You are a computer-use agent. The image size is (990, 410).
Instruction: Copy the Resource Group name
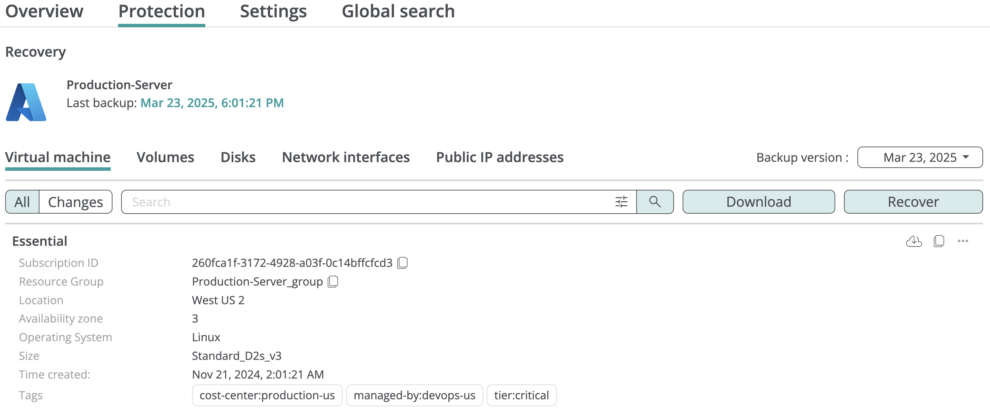[333, 282]
